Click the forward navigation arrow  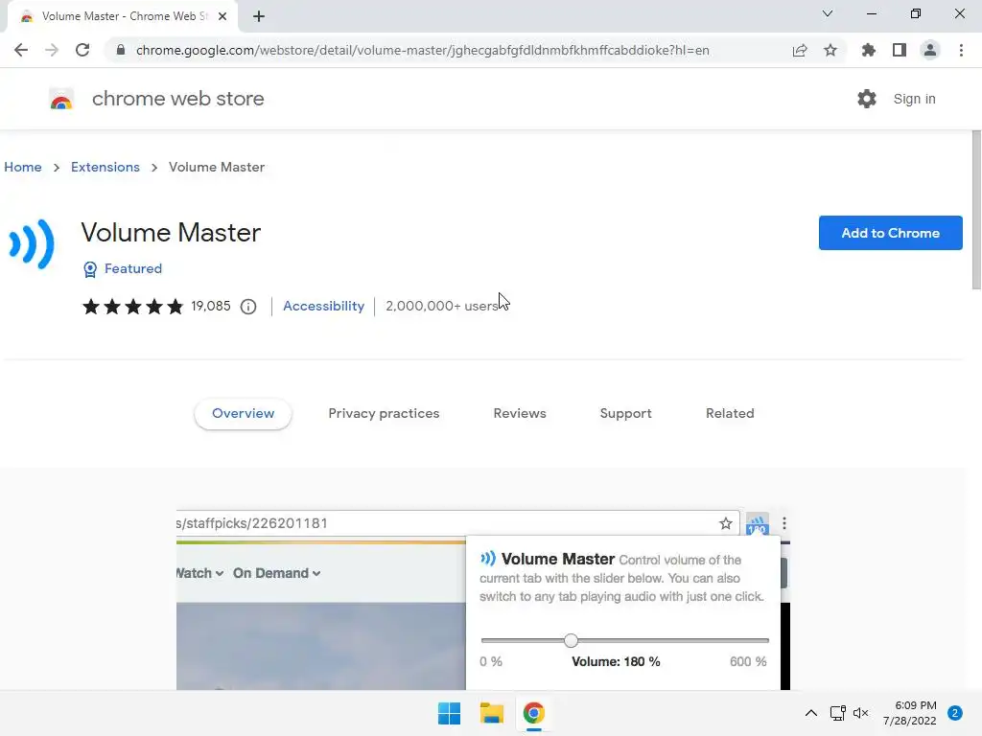click(52, 50)
